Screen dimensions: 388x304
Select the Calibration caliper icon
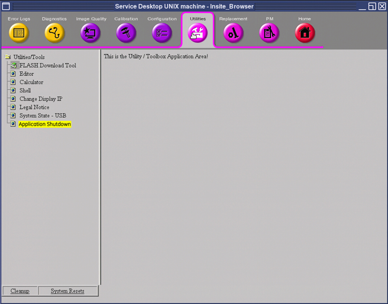click(x=126, y=33)
